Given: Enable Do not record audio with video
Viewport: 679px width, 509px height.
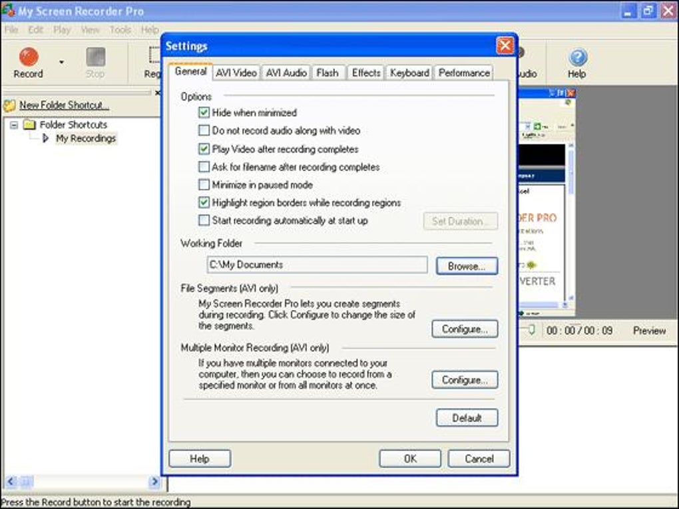Looking at the screenshot, I should click(204, 130).
